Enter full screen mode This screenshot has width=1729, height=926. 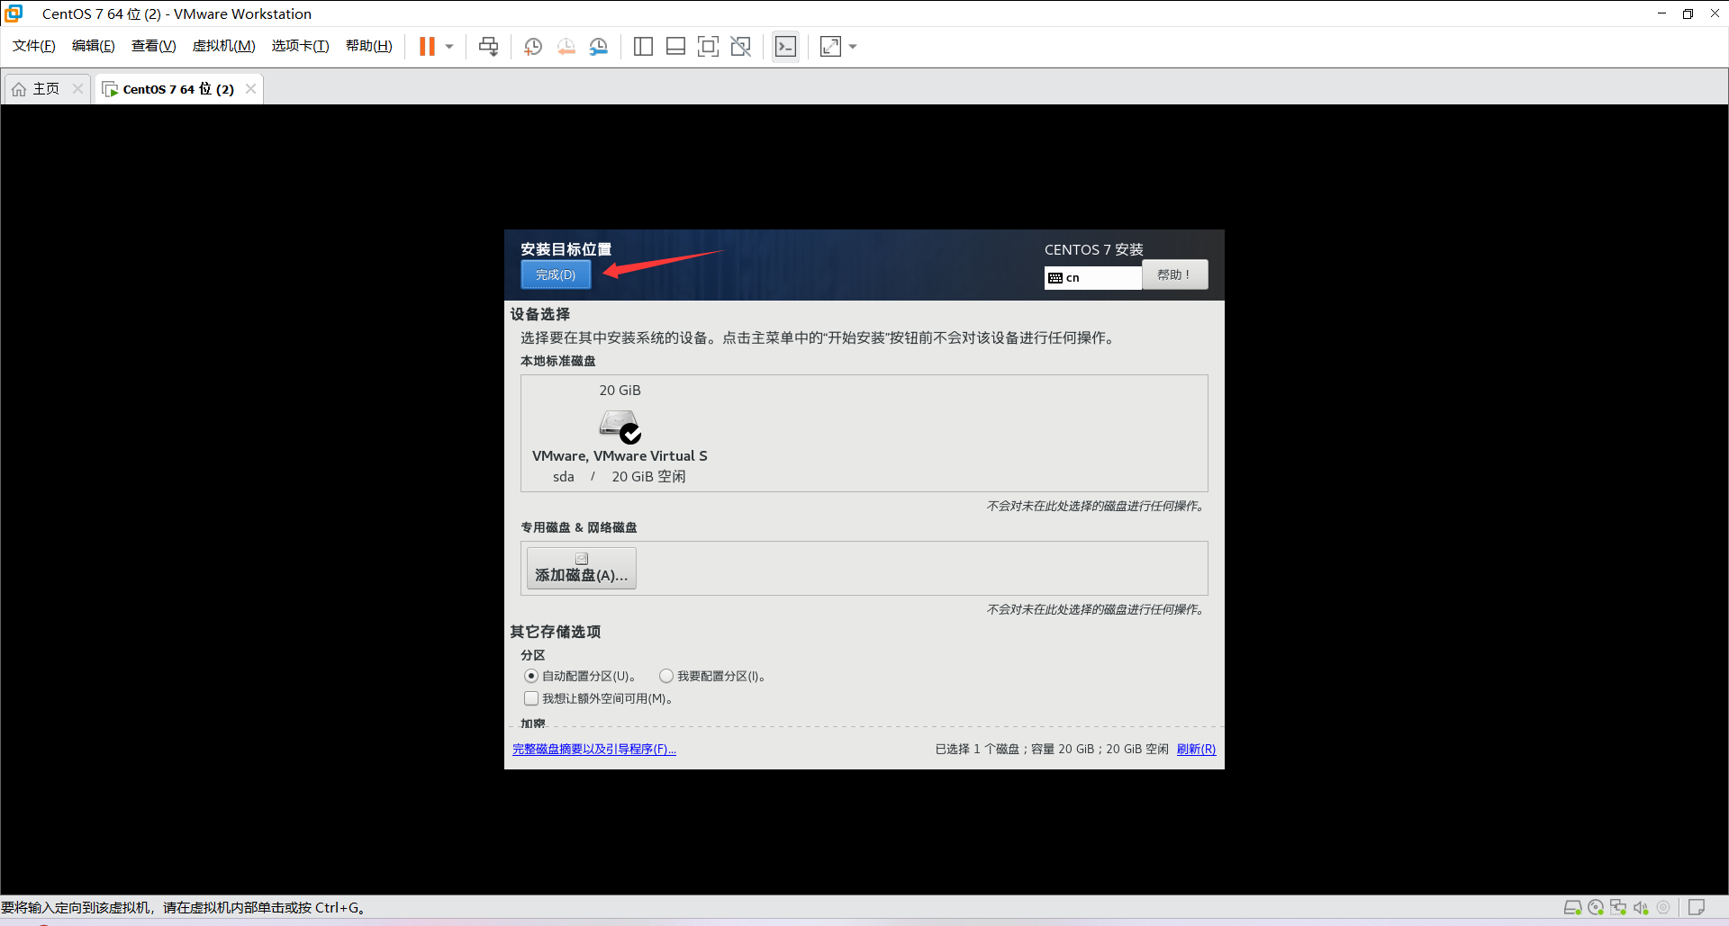(x=708, y=46)
